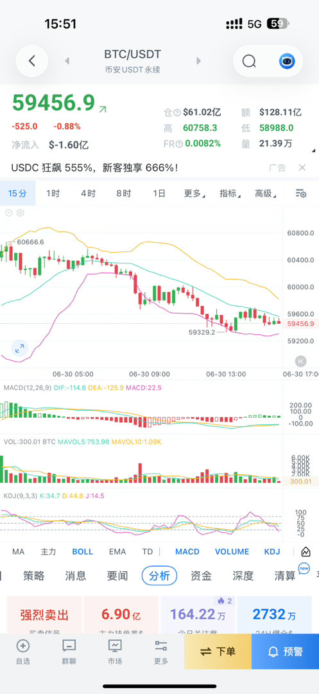Open 更多 in bottom bar
Viewport: 319px width, 694px height.
[x=161, y=652]
